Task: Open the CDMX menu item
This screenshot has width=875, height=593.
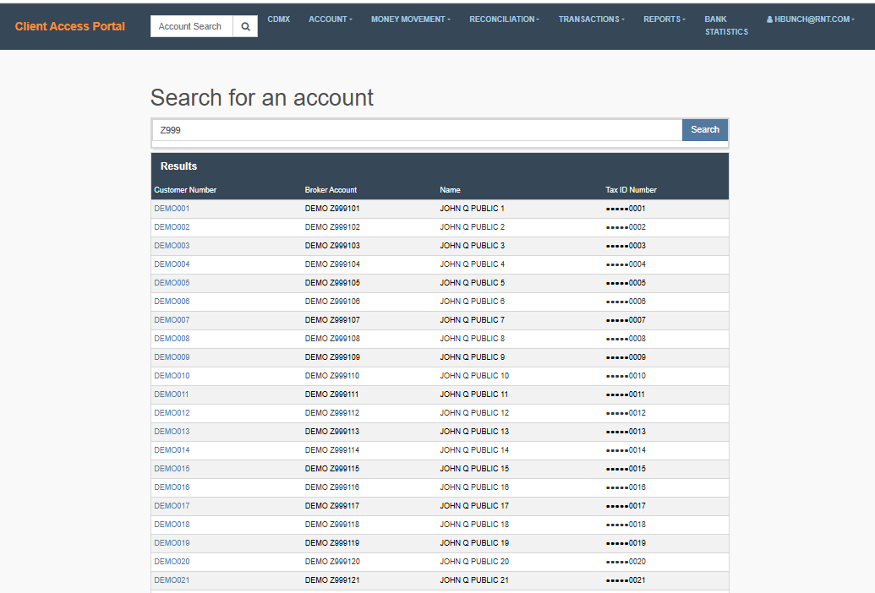Action: (x=278, y=19)
